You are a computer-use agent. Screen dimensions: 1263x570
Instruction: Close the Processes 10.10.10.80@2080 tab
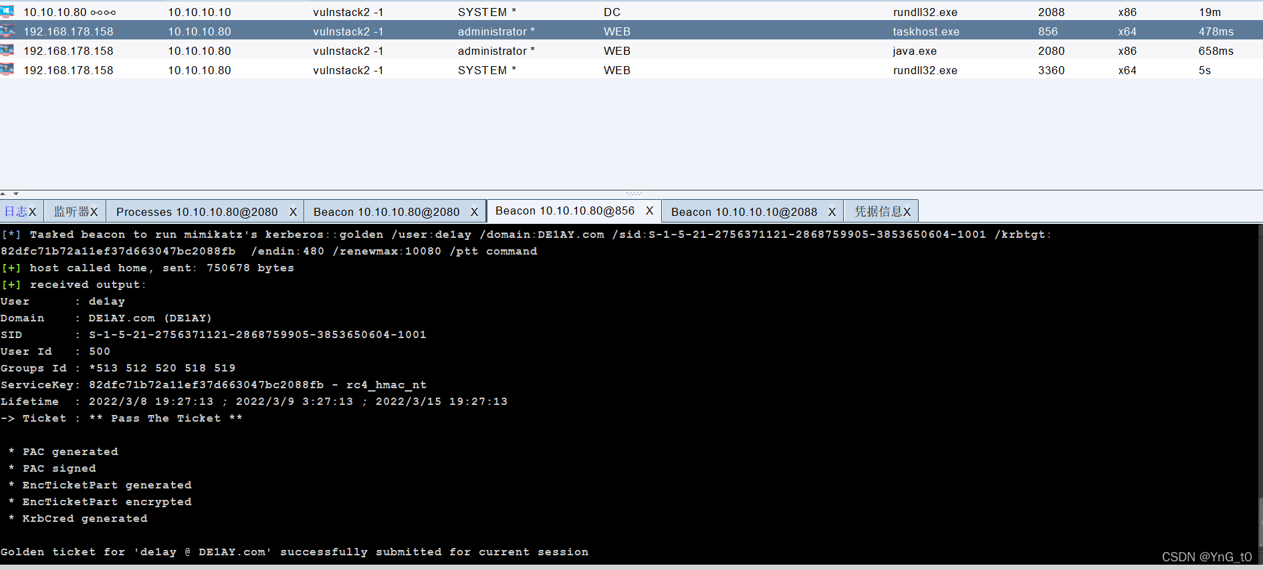(x=293, y=212)
